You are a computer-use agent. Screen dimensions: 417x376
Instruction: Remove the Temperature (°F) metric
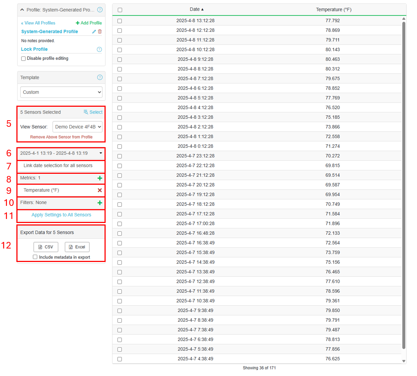100,190
